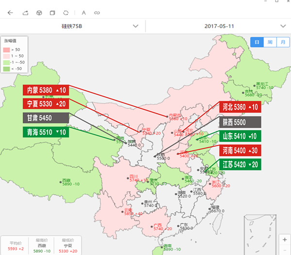Click the South China Sea inset map
Screen dimensions: 291x255
(260, 235)
